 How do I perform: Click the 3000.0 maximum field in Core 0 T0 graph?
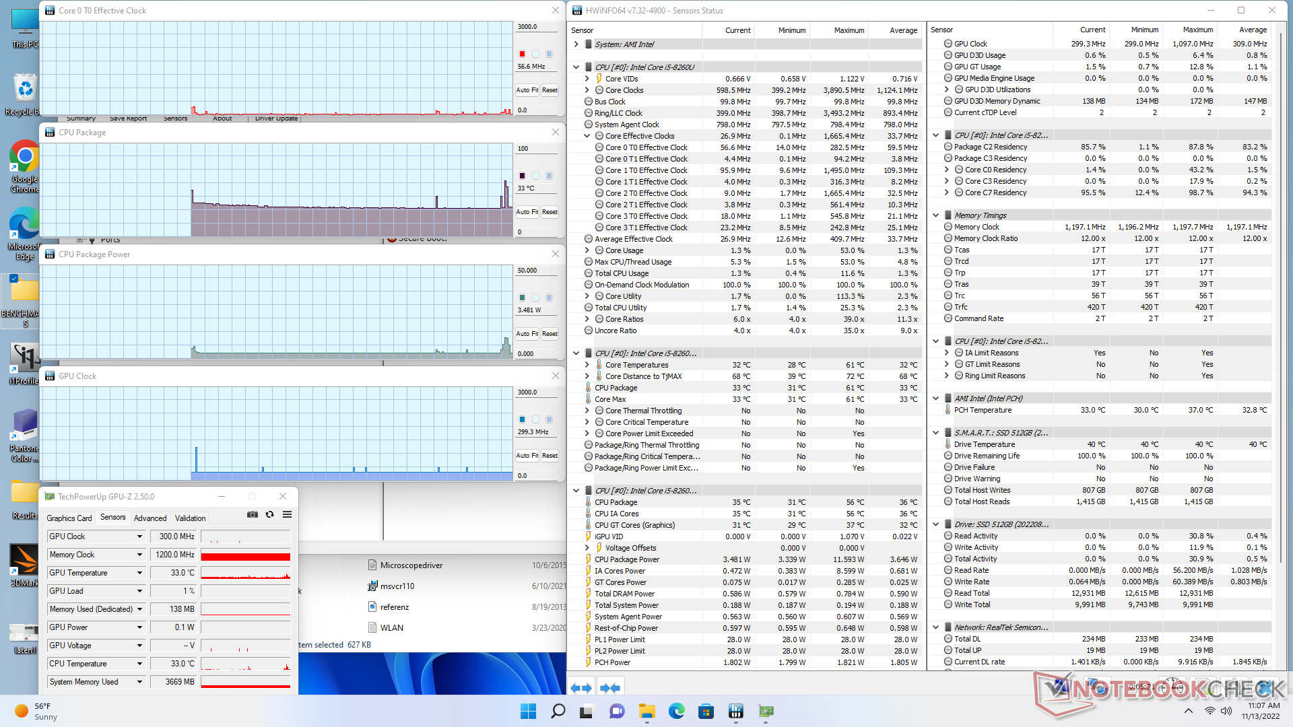(537, 27)
